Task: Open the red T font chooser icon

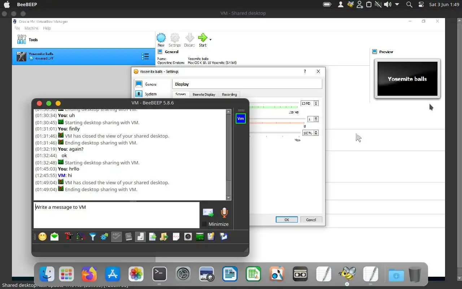Action: click(x=69, y=237)
